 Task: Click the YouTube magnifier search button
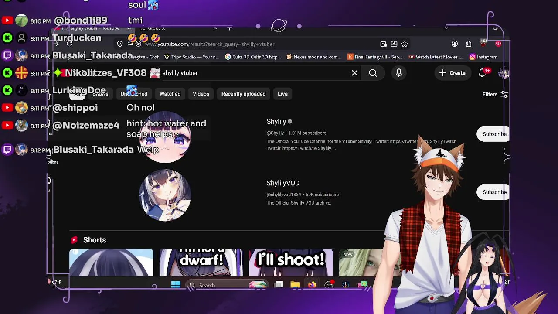click(x=373, y=73)
